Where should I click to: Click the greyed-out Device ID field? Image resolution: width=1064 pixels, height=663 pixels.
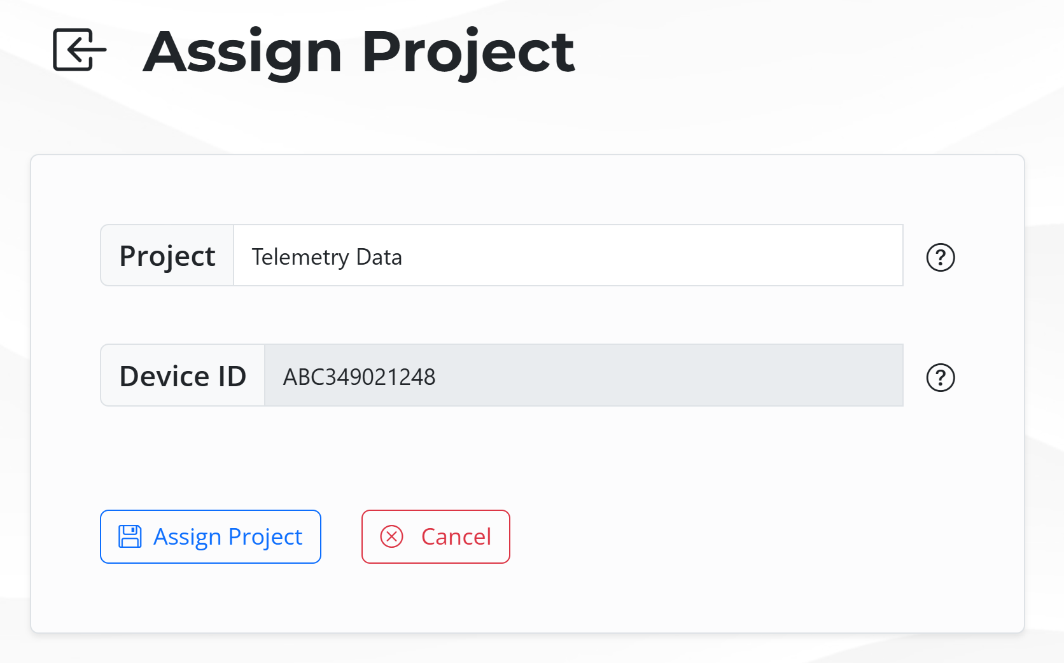point(582,375)
